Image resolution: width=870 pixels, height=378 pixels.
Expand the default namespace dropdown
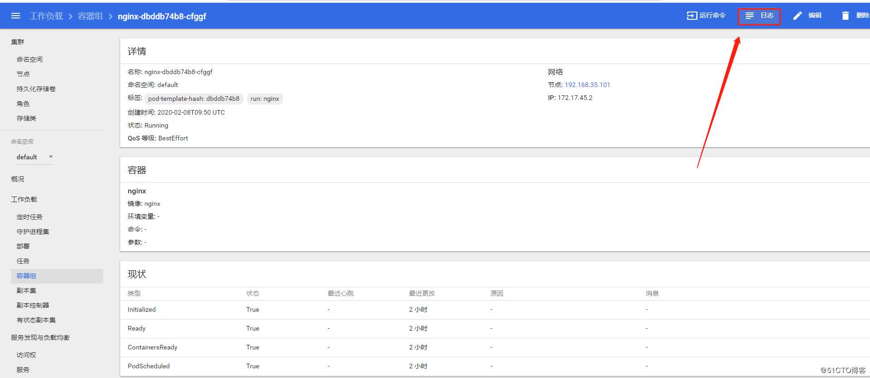tap(35, 157)
